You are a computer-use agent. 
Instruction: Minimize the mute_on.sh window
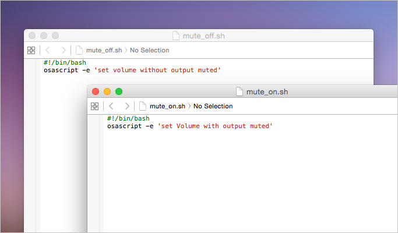[x=107, y=91]
